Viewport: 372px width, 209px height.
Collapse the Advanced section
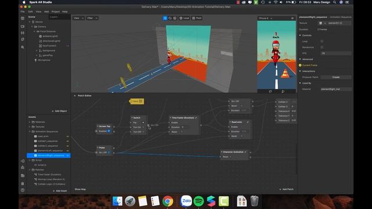pos(300,59)
